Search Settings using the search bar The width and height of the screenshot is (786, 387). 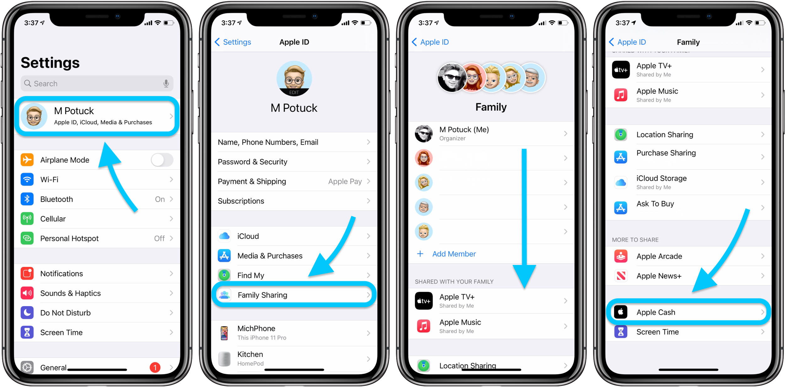(98, 82)
